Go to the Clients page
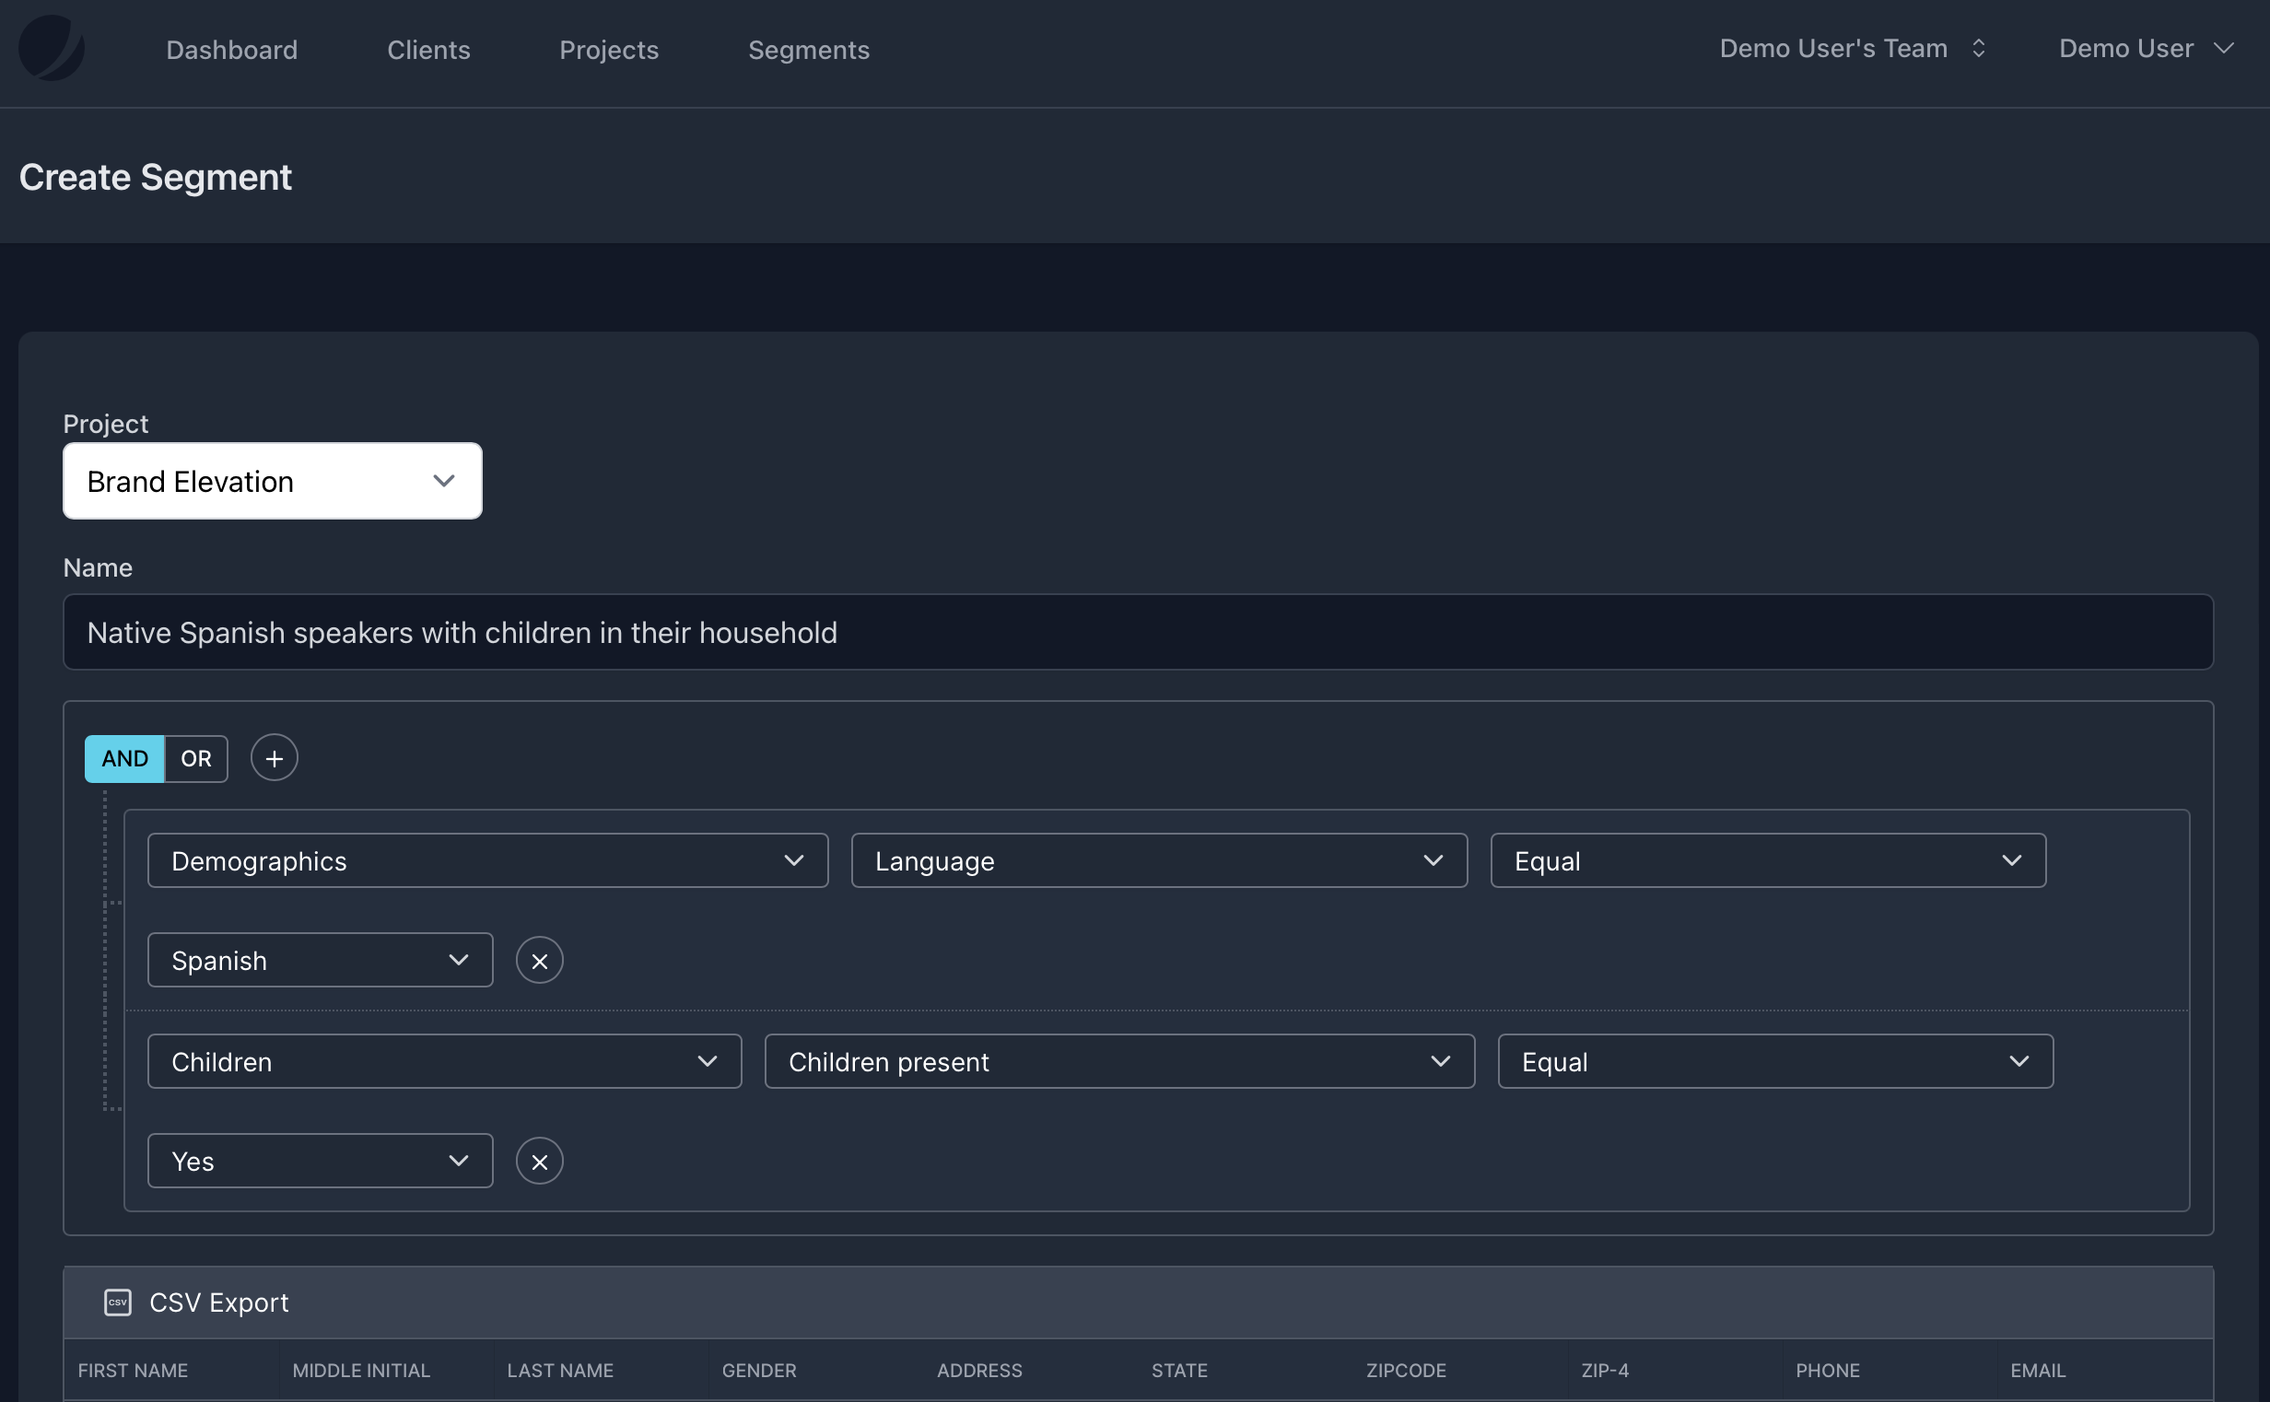 (428, 49)
